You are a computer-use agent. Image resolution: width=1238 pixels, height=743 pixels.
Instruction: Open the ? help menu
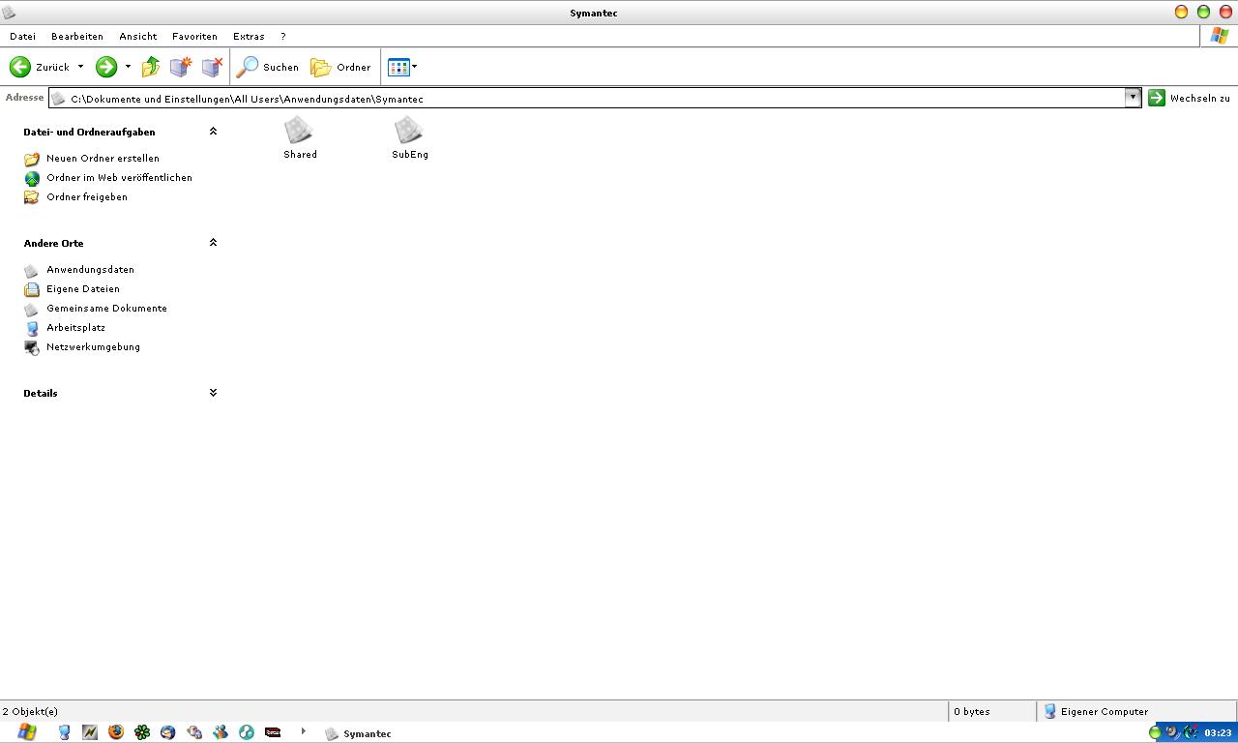click(x=283, y=36)
